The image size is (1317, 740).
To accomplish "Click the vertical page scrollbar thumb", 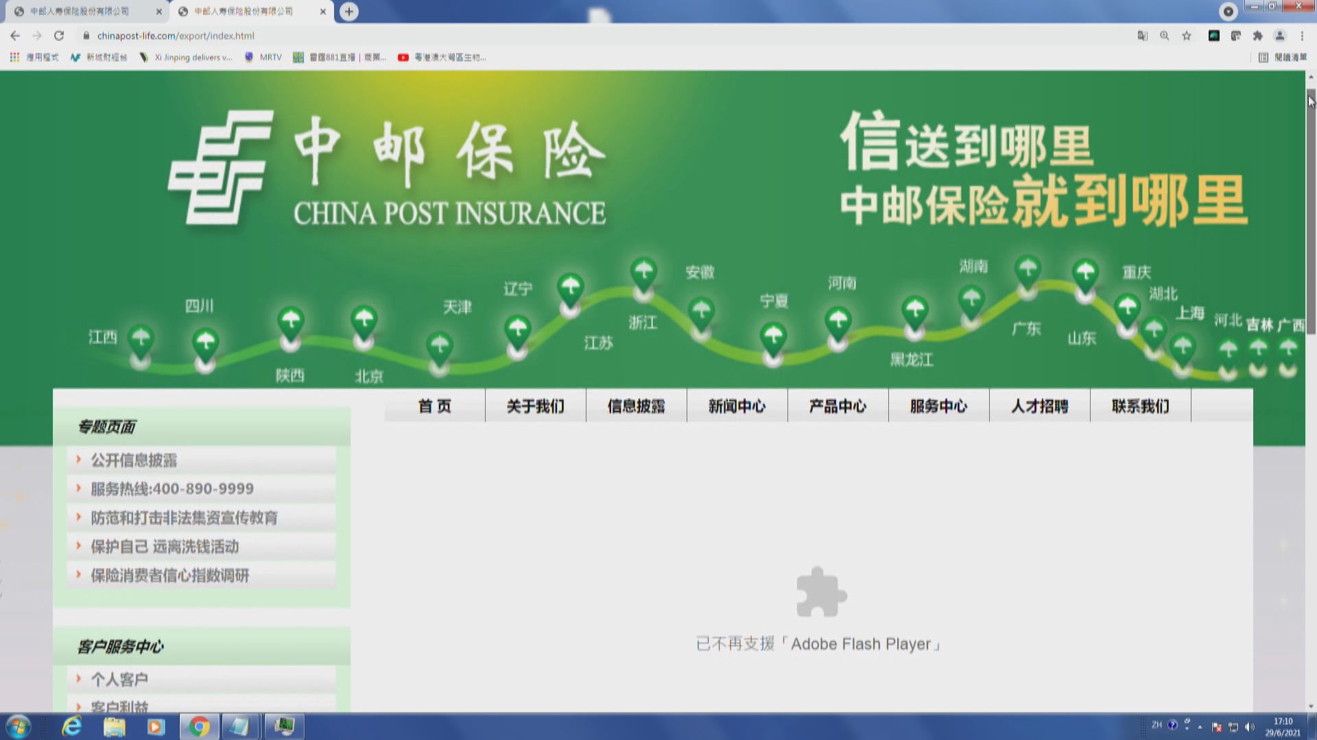I will (x=1311, y=212).
